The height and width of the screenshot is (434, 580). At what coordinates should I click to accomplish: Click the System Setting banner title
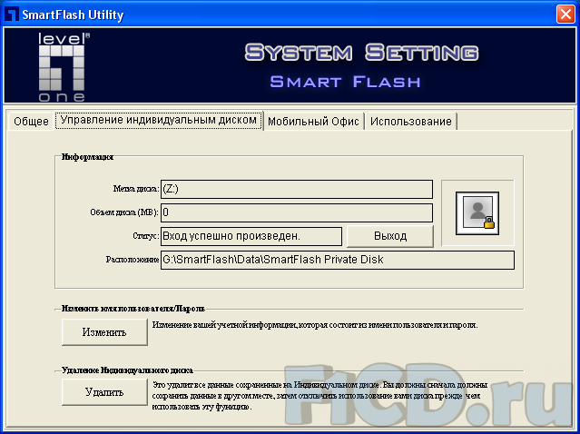(x=361, y=52)
